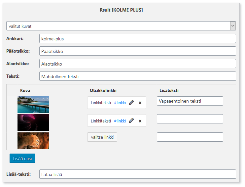Edit the first row link with pencil icon

click(x=131, y=103)
